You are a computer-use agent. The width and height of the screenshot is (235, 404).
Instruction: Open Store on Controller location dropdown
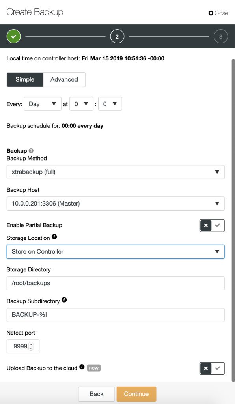point(116,252)
